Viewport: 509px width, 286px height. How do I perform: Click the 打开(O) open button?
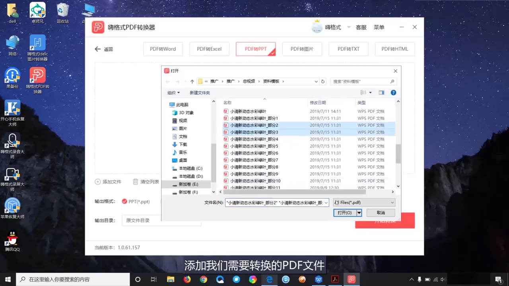coord(344,213)
